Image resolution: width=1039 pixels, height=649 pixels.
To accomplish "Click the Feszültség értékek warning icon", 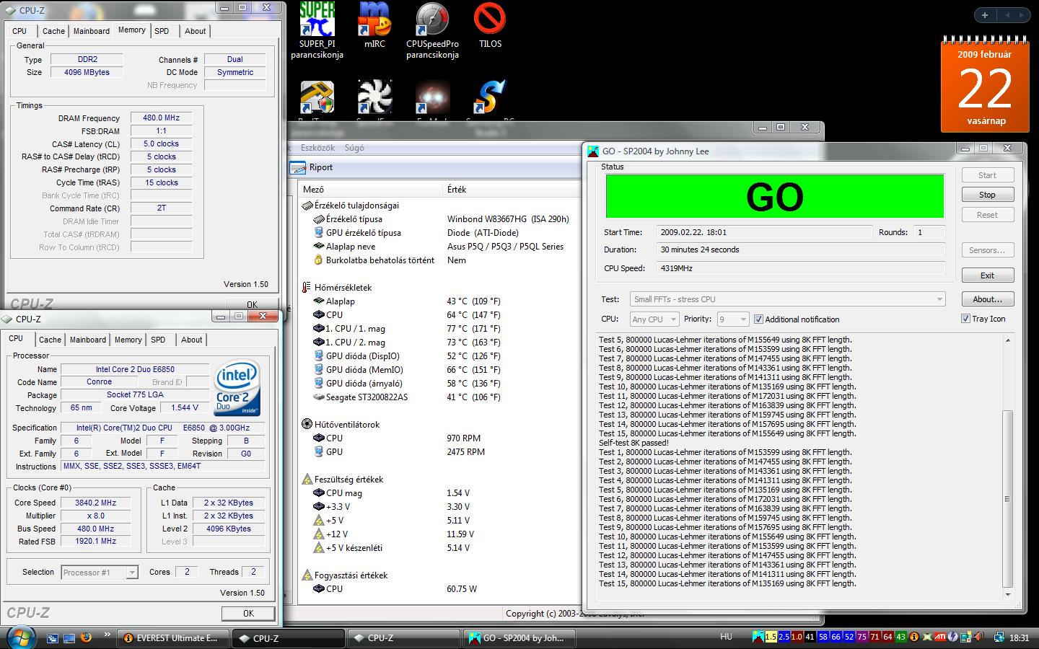I will (307, 479).
